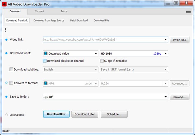Enable Download playlist or channel checkbox
This screenshot has height=135, width=195.
click(45, 61)
